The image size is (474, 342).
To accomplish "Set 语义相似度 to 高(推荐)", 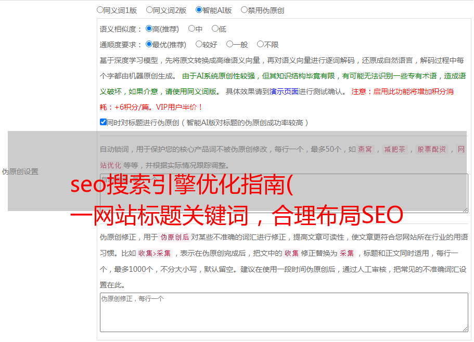I will [149, 29].
